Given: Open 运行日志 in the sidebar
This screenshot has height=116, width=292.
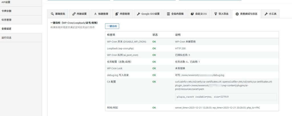Looking at the screenshot, I should pyautogui.click(x=21, y=38).
